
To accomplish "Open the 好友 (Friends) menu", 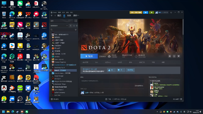I will [x=63, y=12].
